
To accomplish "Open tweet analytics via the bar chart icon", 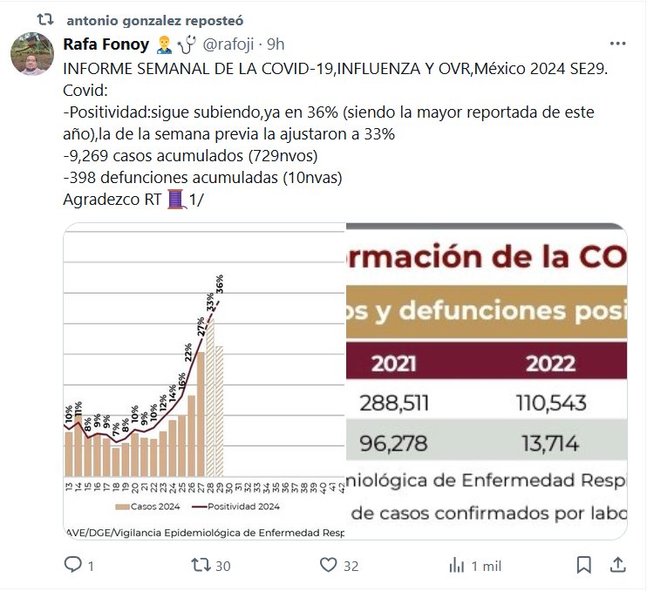I will [455, 566].
